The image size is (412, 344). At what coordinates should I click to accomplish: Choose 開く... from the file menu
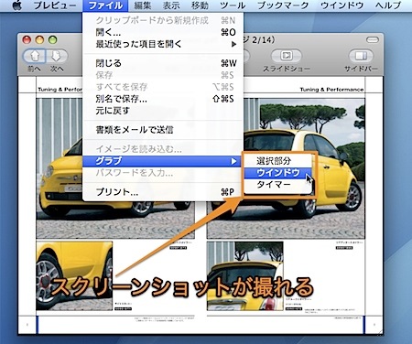click(x=163, y=32)
